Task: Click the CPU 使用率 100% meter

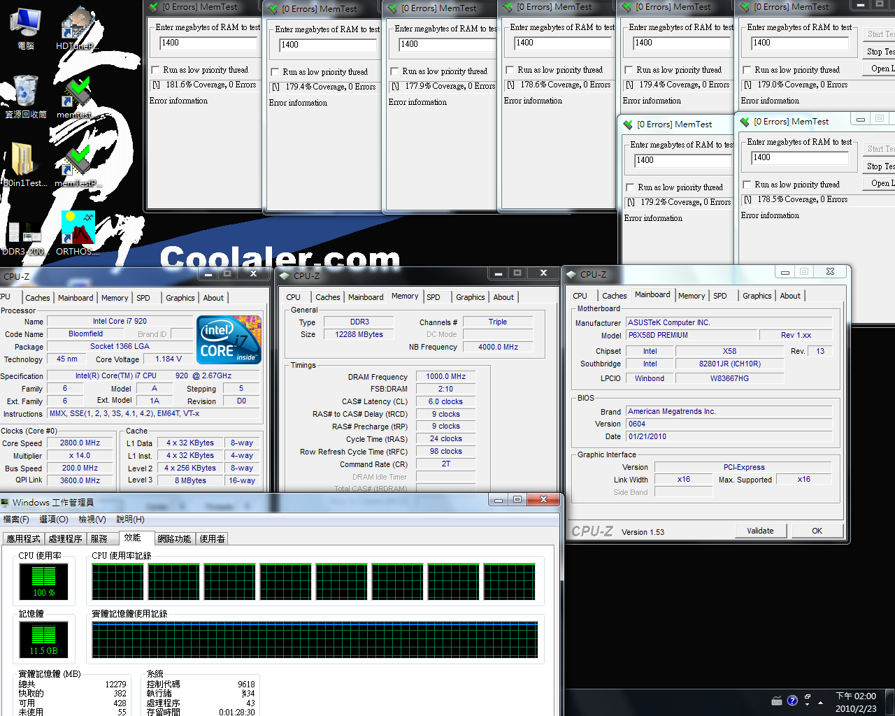Action: [x=43, y=582]
